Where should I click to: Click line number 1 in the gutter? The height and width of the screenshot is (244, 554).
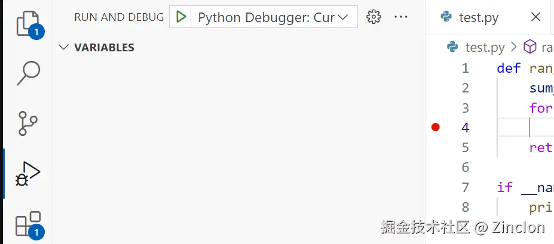pos(465,68)
